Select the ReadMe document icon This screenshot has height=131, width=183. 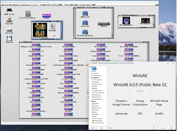point(53,26)
